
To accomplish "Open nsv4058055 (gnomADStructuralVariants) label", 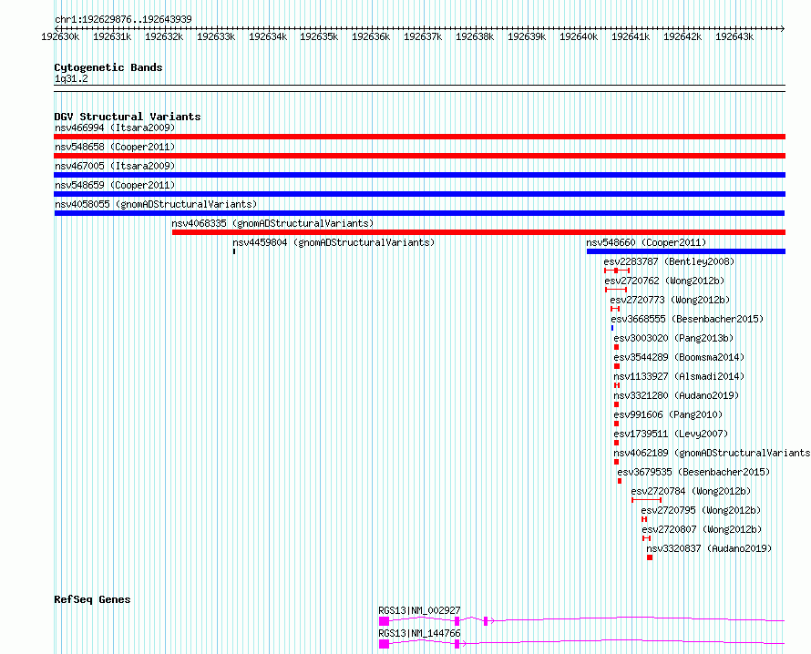I will click(x=156, y=204).
